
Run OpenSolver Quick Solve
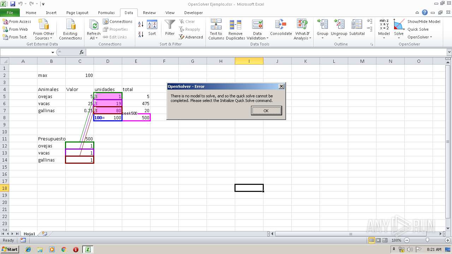coord(418,29)
